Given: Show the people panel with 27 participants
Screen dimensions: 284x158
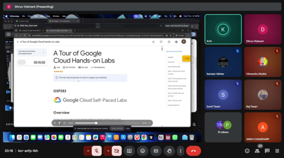Looking at the screenshot, I should (x=257, y=151).
